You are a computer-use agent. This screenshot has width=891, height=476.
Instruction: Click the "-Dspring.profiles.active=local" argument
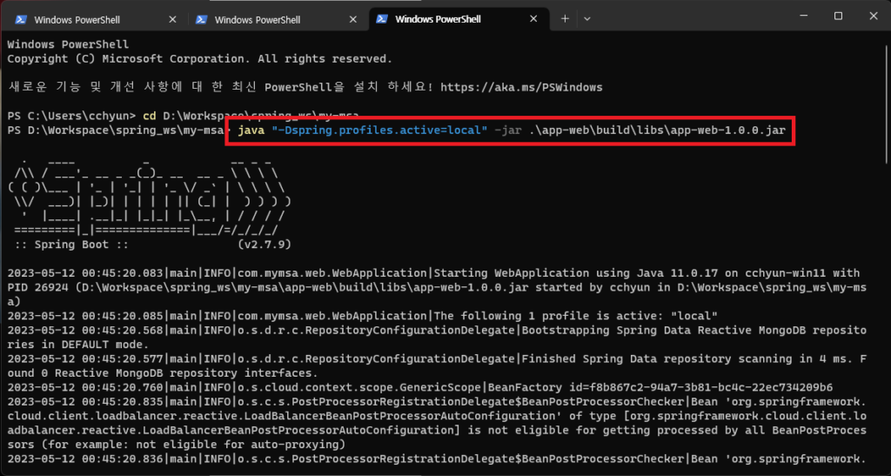[379, 131]
